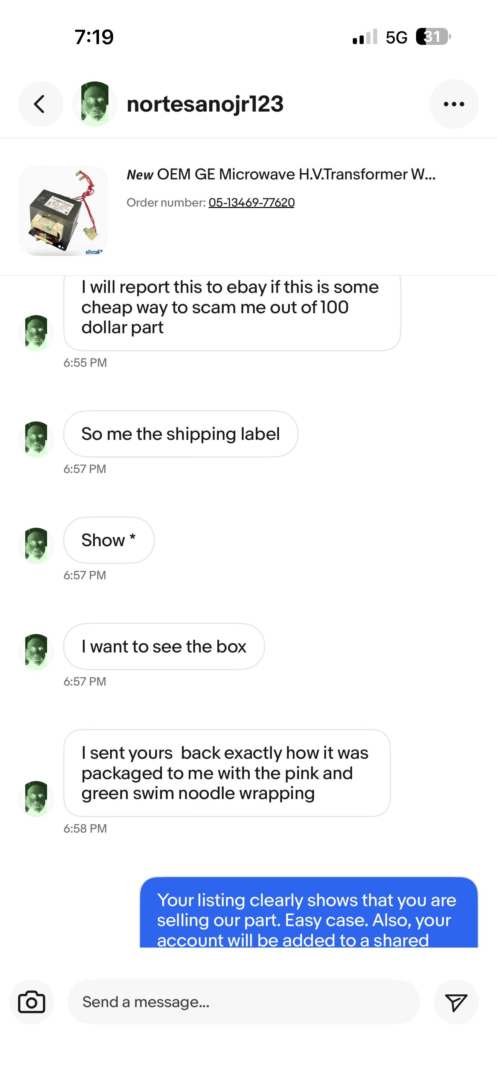Open the GE Microwave Transformer listing title

[281, 174]
